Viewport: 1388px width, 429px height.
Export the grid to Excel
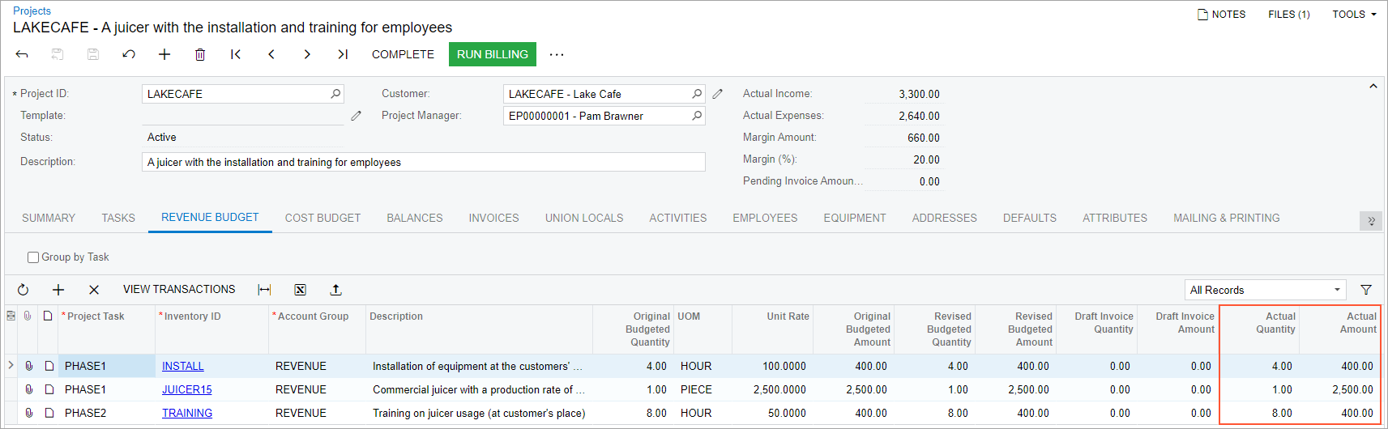click(x=300, y=290)
